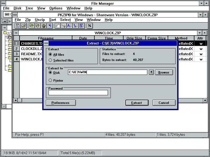Image resolution: width=210 pixels, height=157 pixels.
Task: Click the Comp Size column header
Action: [x=157, y=38]
